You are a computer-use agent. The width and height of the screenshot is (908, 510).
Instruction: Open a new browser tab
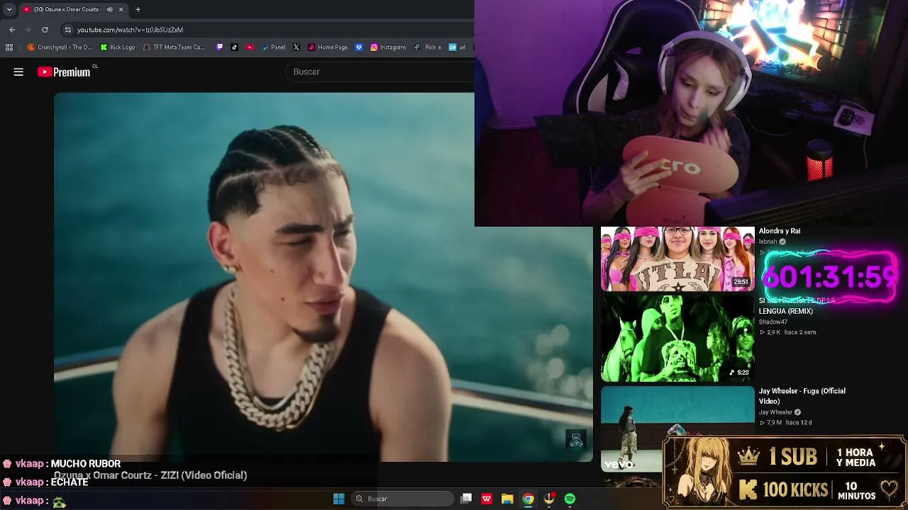(138, 9)
